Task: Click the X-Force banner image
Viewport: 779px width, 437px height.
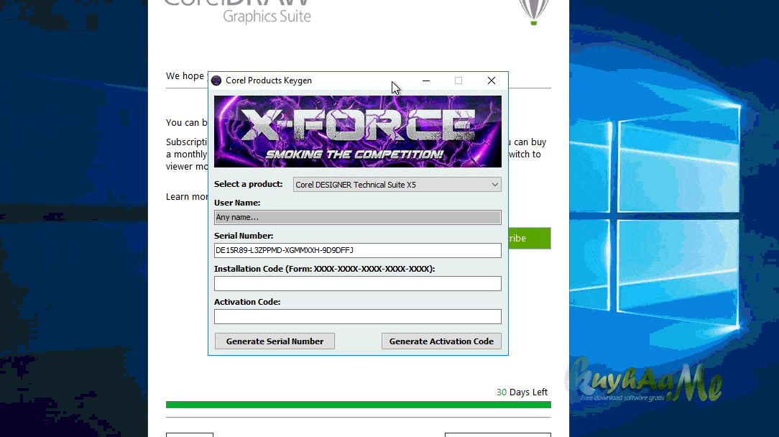Action: click(358, 132)
